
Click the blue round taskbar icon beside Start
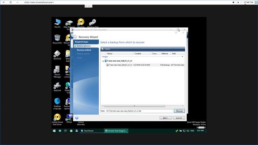click(60, 131)
